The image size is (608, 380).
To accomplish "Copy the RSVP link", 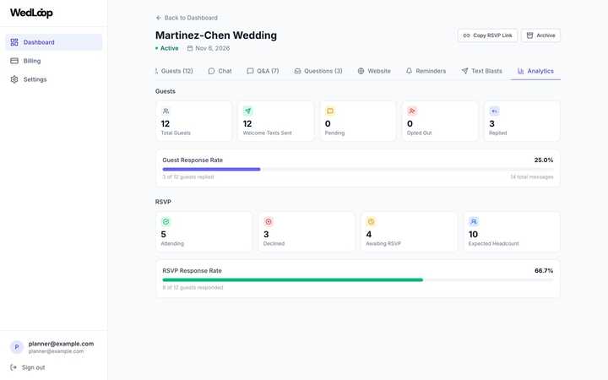I will (x=487, y=35).
